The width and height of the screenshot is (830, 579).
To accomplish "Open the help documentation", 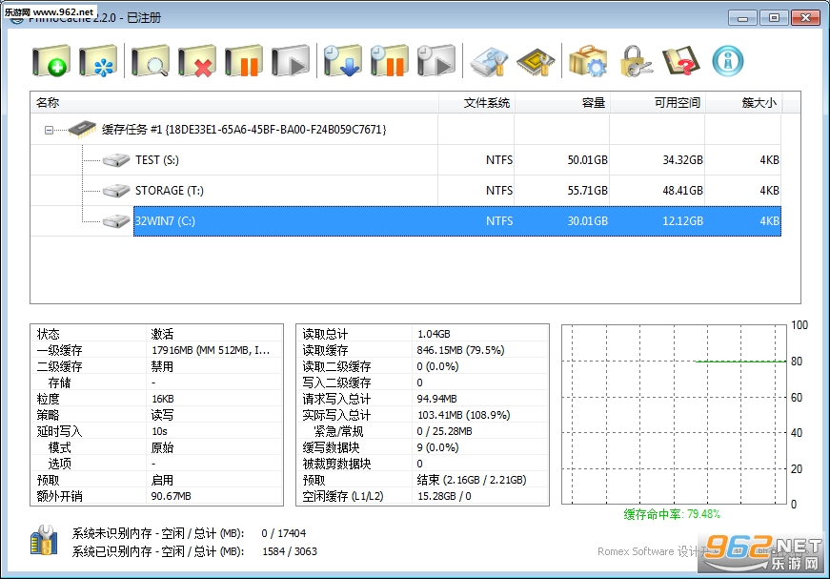I will [x=681, y=59].
